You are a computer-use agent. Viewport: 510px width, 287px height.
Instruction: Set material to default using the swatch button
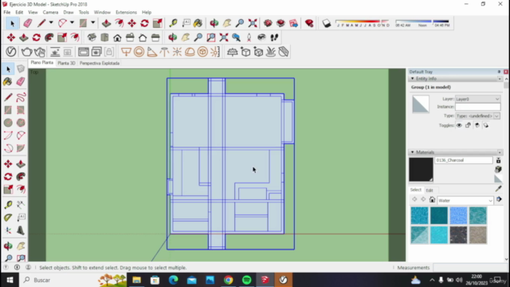(498, 179)
